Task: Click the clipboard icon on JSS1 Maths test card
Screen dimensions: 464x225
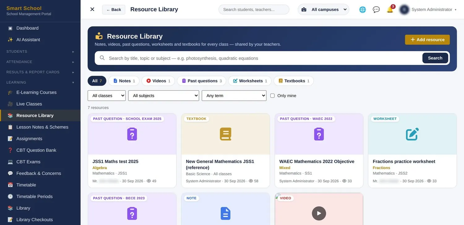Action: (132, 134)
